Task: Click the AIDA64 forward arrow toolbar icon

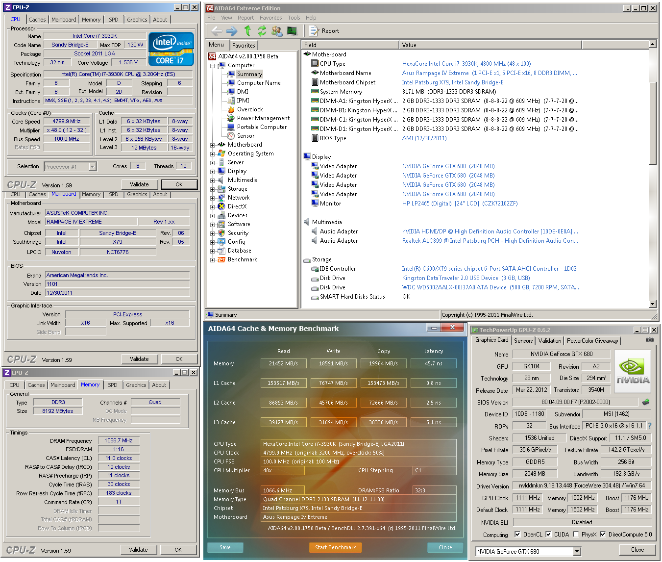Action: tap(232, 31)
